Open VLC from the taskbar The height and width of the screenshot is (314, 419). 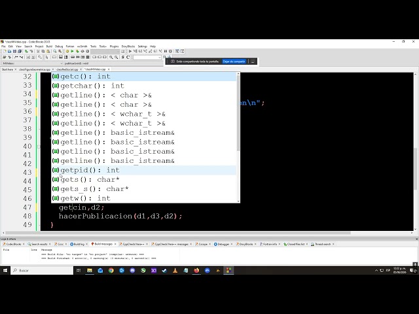tap(175, 270)
